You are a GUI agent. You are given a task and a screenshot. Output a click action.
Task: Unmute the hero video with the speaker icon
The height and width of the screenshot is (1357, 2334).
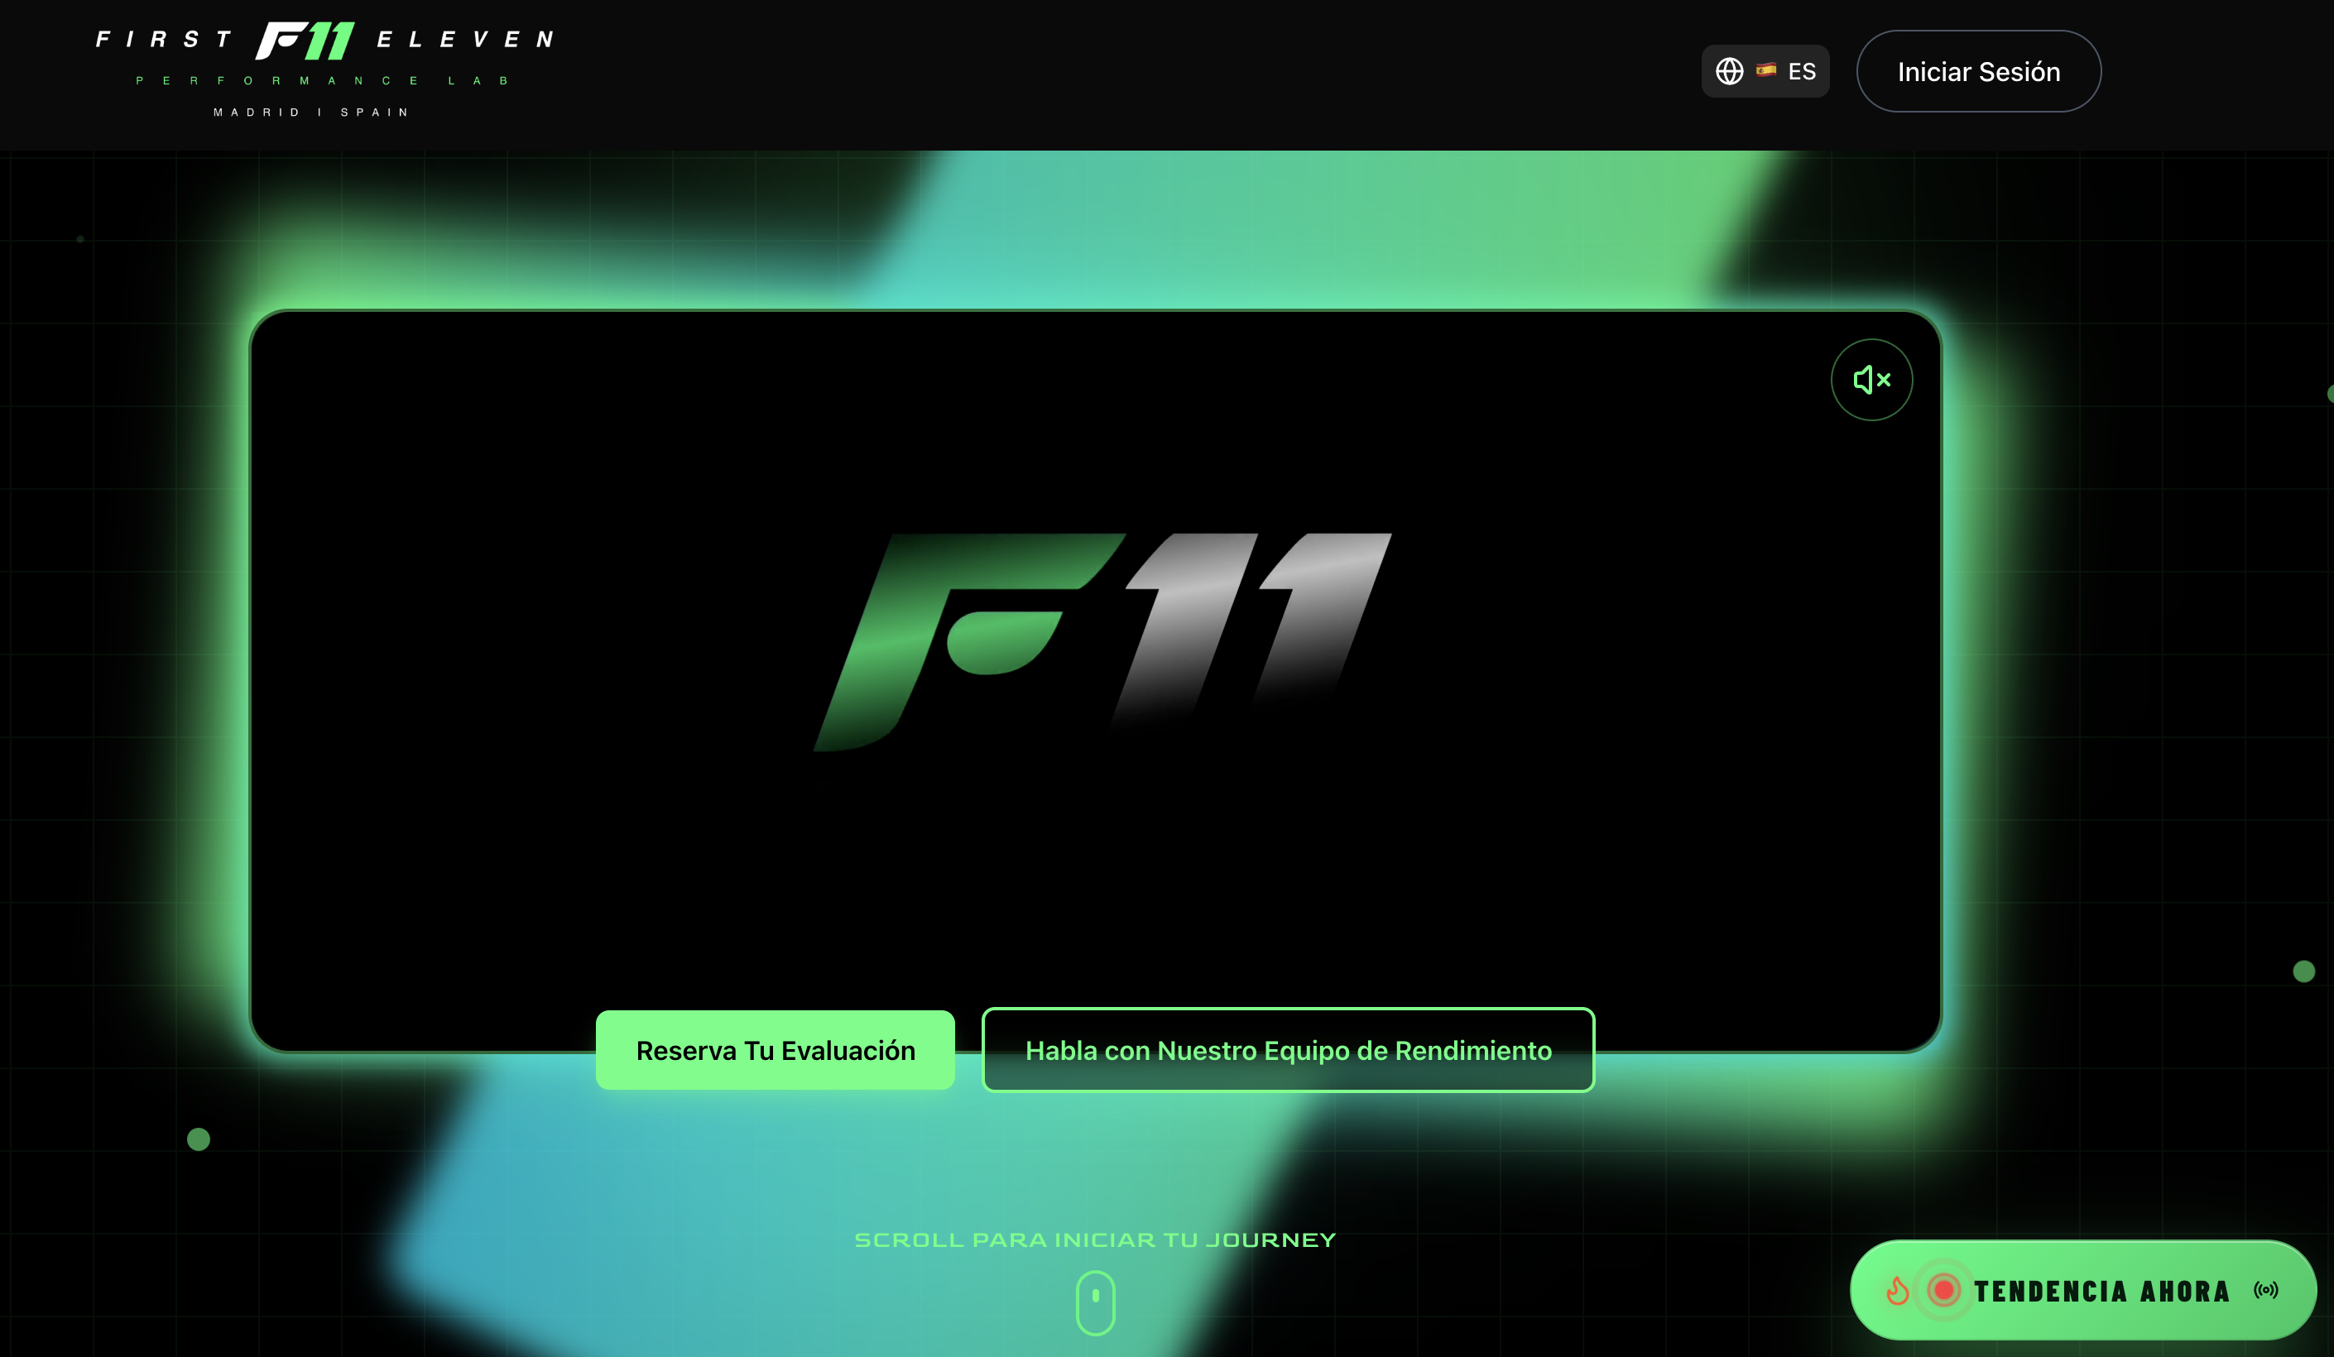pyautogui.click(x=1871, y=380)
